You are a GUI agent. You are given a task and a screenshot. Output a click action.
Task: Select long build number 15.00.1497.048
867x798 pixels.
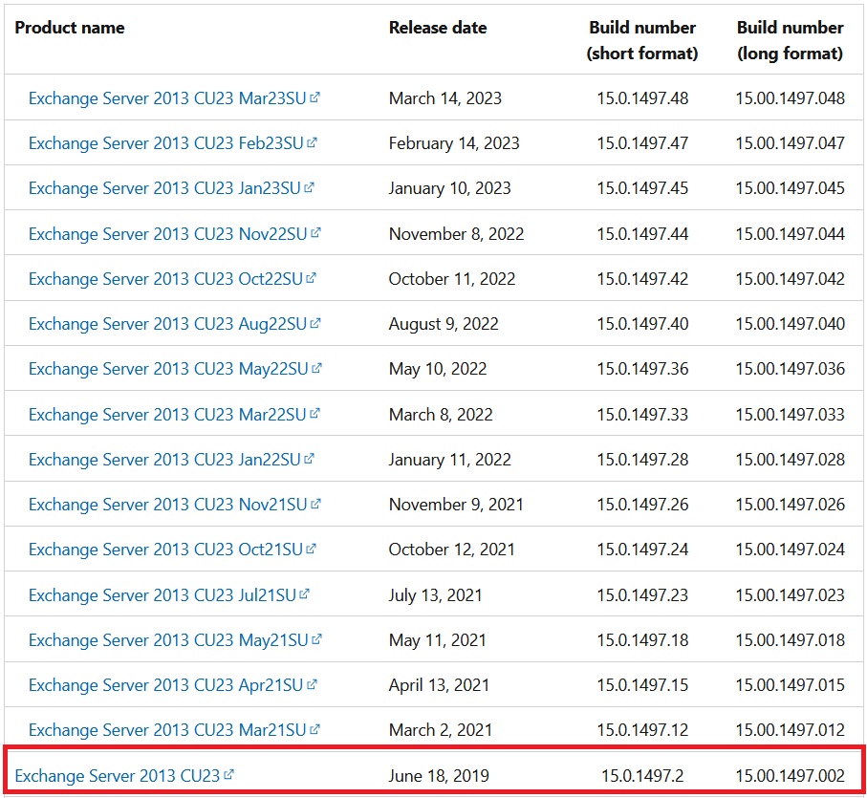tap(791, 98)
